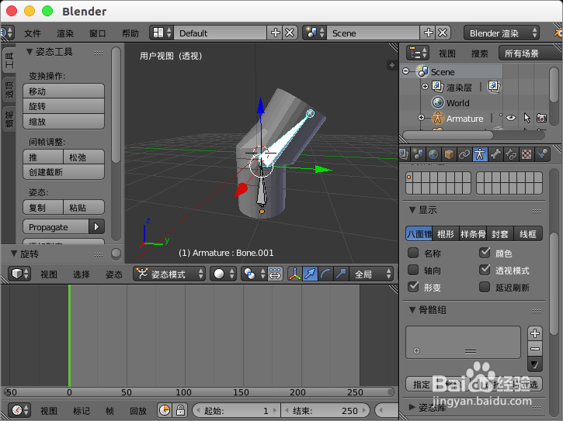
Task: Select the 八面锥 display type
Action: [x=419, y=234]
